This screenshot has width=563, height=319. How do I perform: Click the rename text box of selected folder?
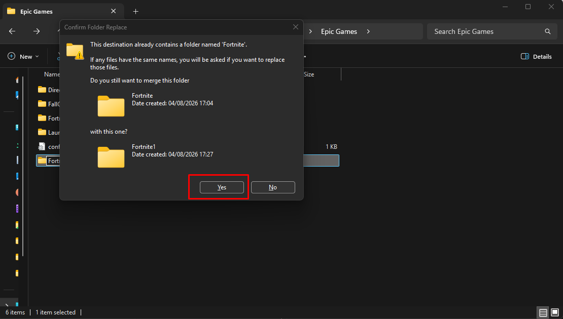tap(53, 161)
